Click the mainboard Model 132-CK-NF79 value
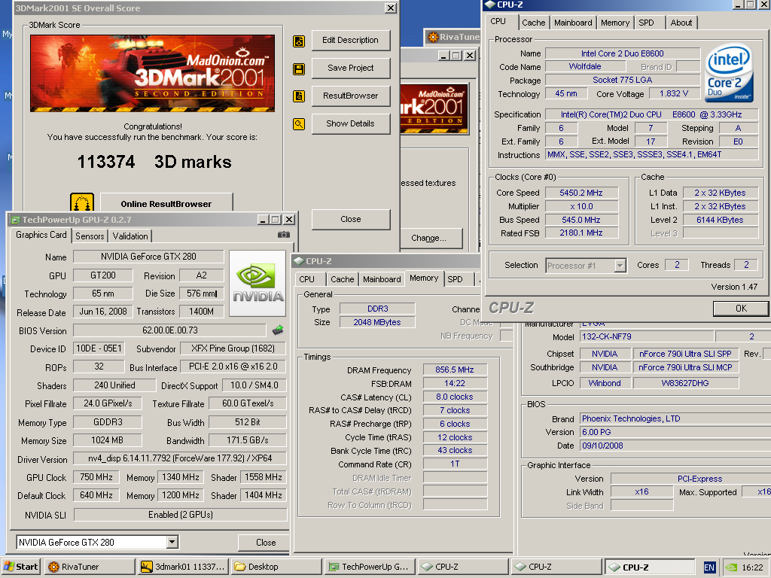This screenshot has width=771, height=578. (647, 336)
